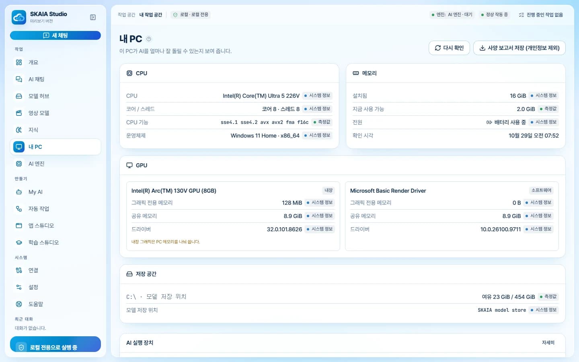This screenshot has width=579, height=362.
Task: Start a new chat with 새 채팅
Action: click(x=55, y=35)
